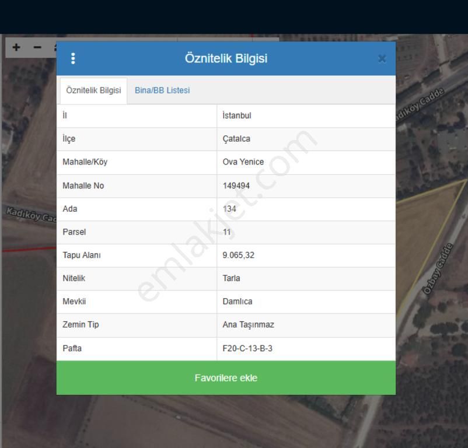Click the Zemin Tip value Ana Taşınmaz

249,325
